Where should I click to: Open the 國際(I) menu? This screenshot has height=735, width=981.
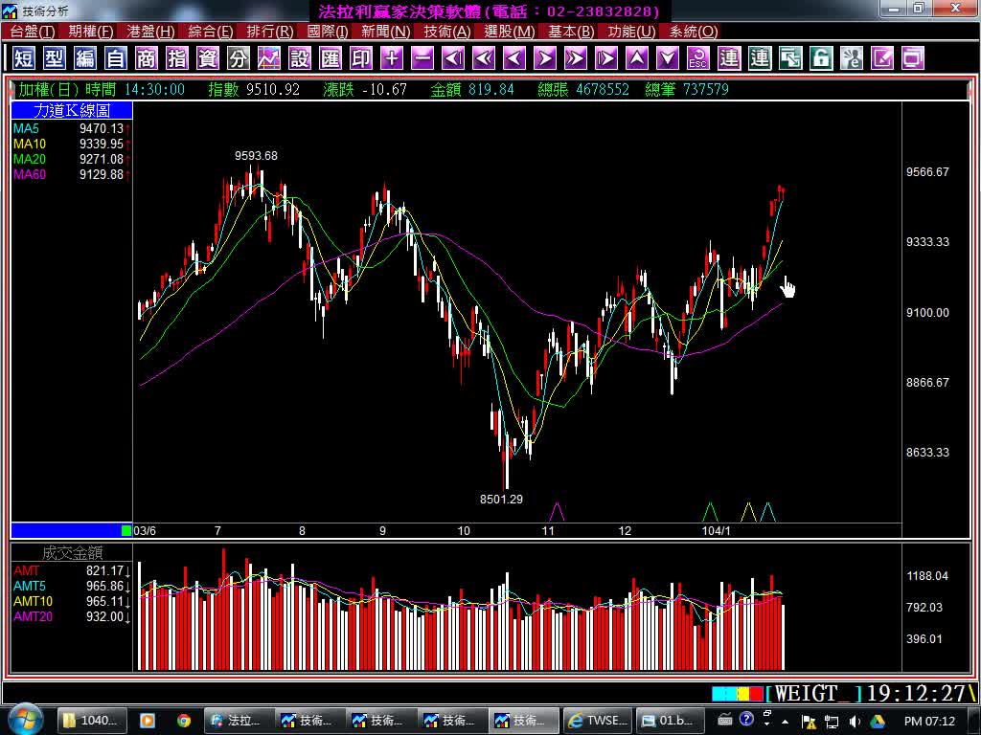coord(328,32)
